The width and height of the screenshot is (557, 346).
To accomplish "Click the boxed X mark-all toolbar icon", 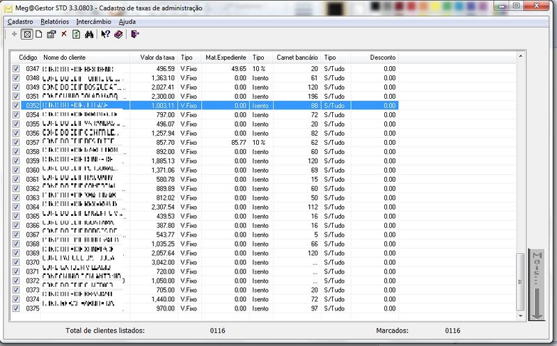I will coord(27,33).
